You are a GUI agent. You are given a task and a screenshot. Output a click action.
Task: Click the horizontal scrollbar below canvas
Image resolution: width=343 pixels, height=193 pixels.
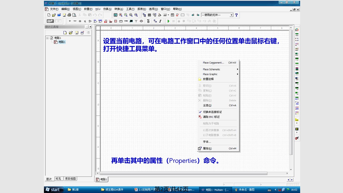click(x=184, y=173)
